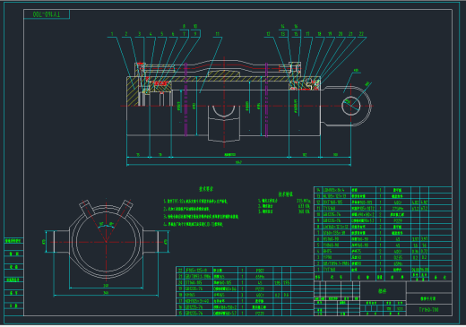The image size is (466, 327).
Task: Click the technical characteristics heading text
Action: pyautogui.click(x=286, y=194)
